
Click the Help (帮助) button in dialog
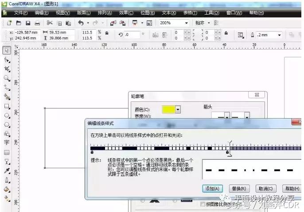click(292, 189)
